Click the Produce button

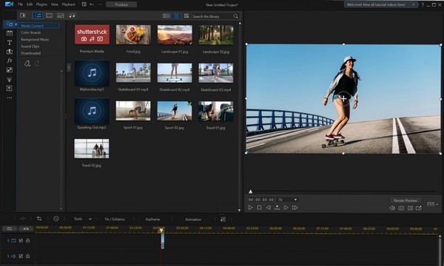click(121, 4)
